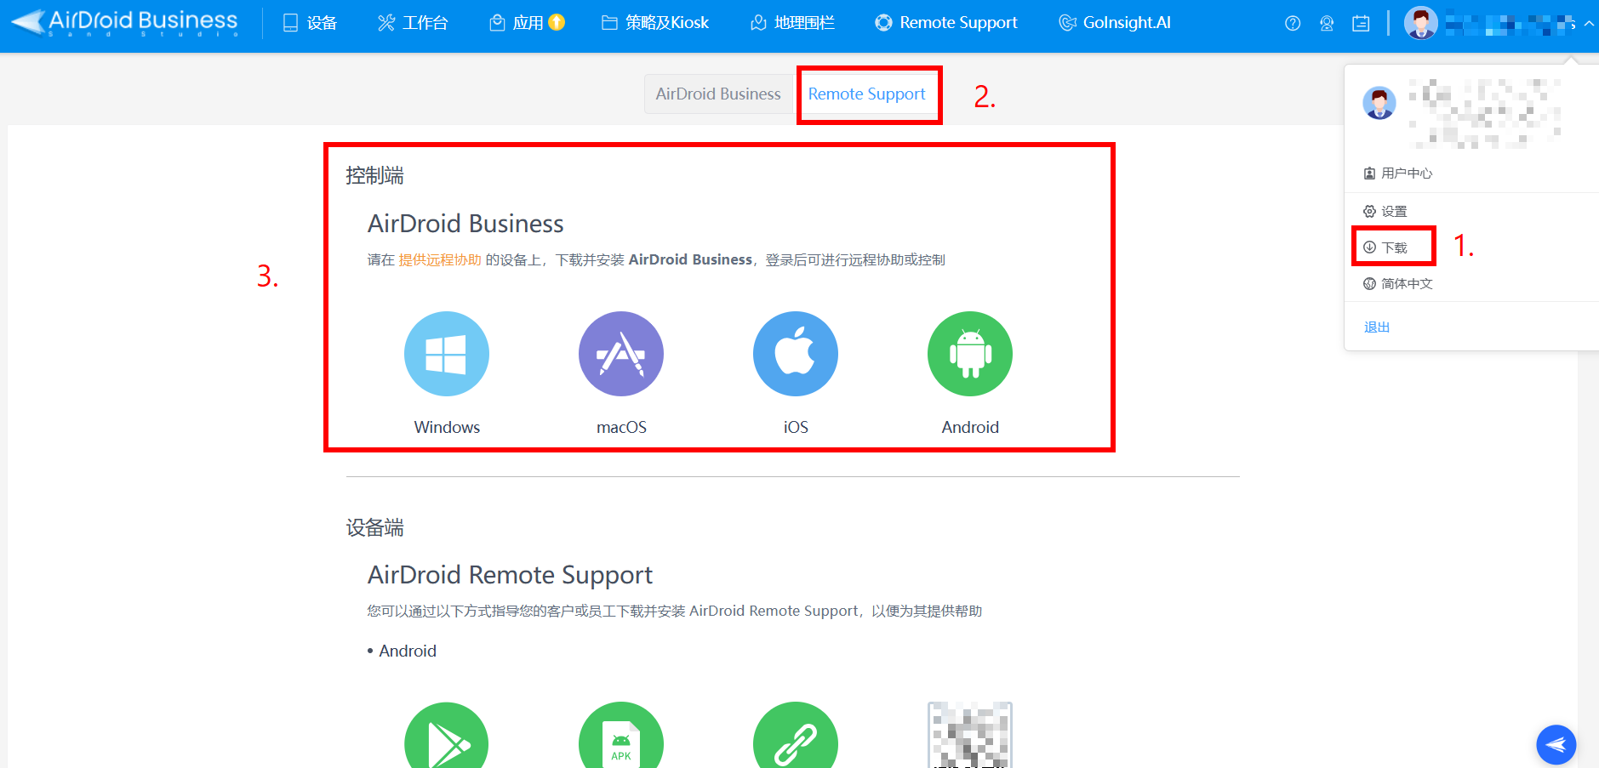Change language via 简体中文
This screenshot has width=1599, height=768.
[1397, 284]
